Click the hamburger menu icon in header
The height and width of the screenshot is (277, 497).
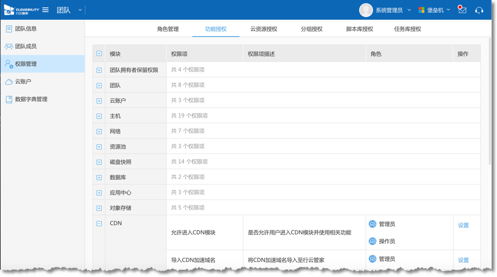45,10
